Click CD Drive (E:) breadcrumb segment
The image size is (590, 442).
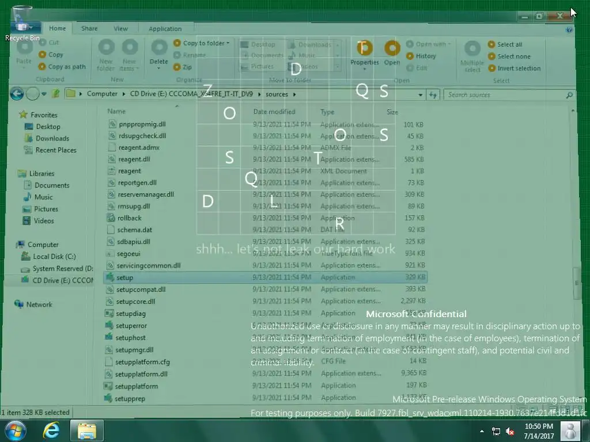pos(191,94)
